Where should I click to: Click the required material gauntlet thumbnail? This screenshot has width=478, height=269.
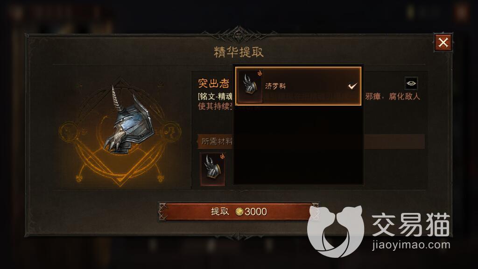coord(213,169)
